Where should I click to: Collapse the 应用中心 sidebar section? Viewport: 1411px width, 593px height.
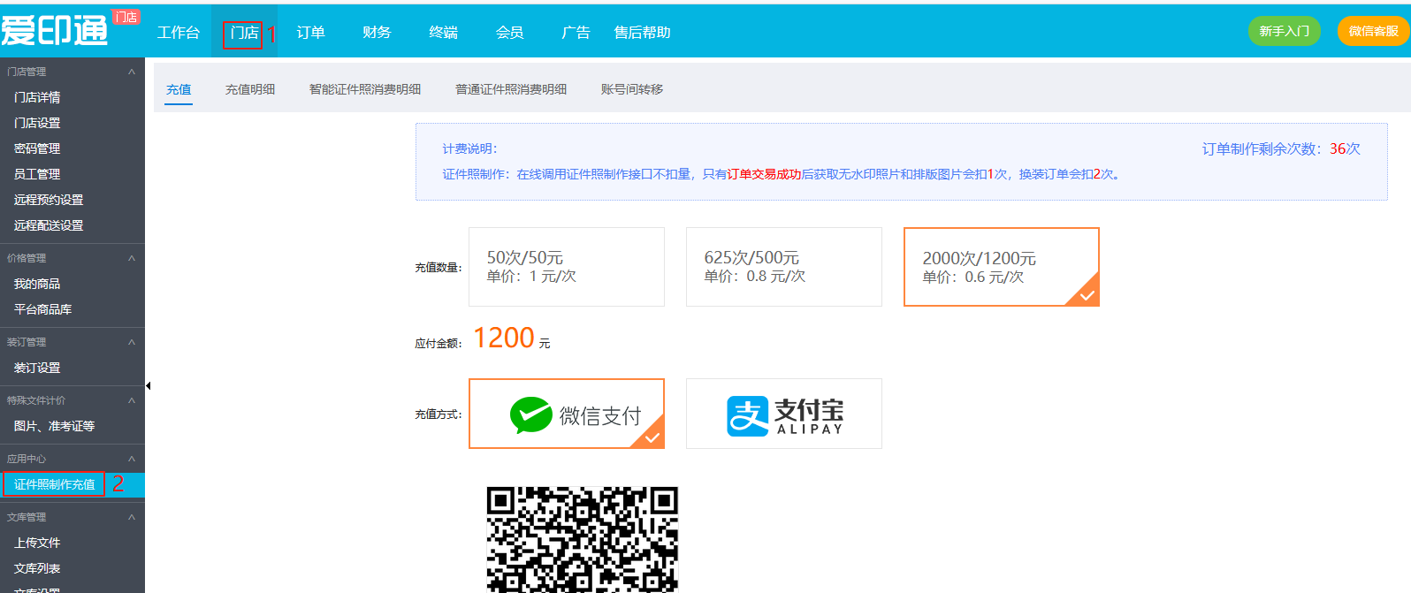132,459
